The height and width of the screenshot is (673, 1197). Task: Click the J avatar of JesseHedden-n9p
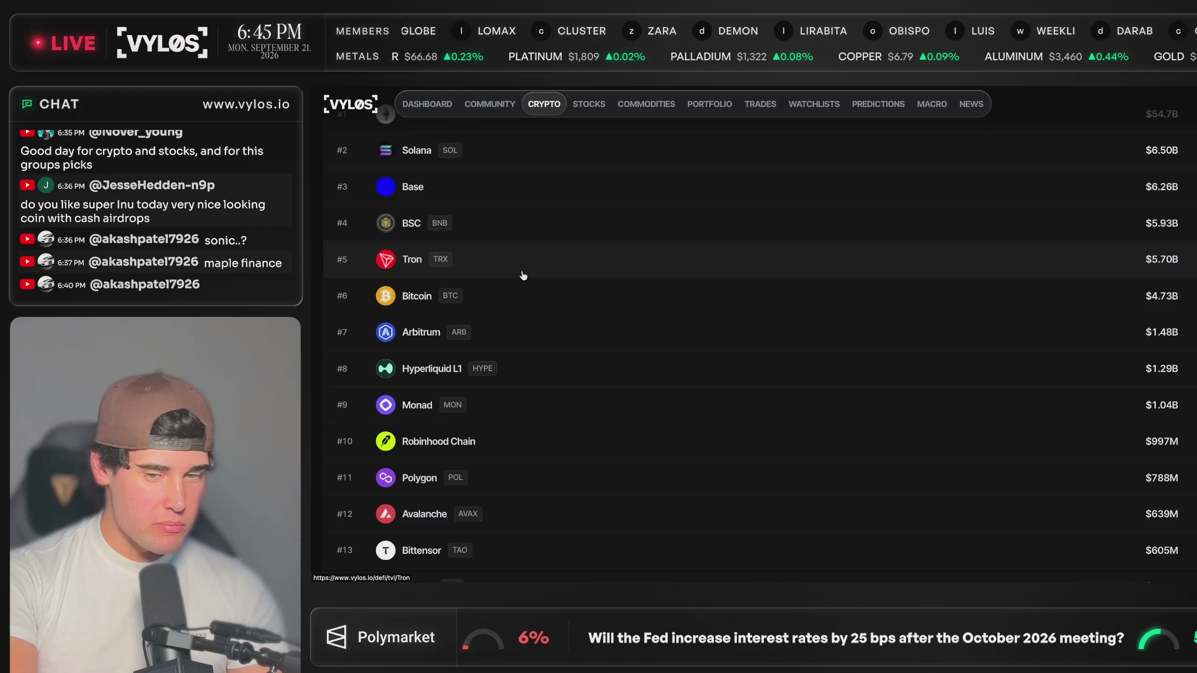pyautogui.click(x=46, y=185)
